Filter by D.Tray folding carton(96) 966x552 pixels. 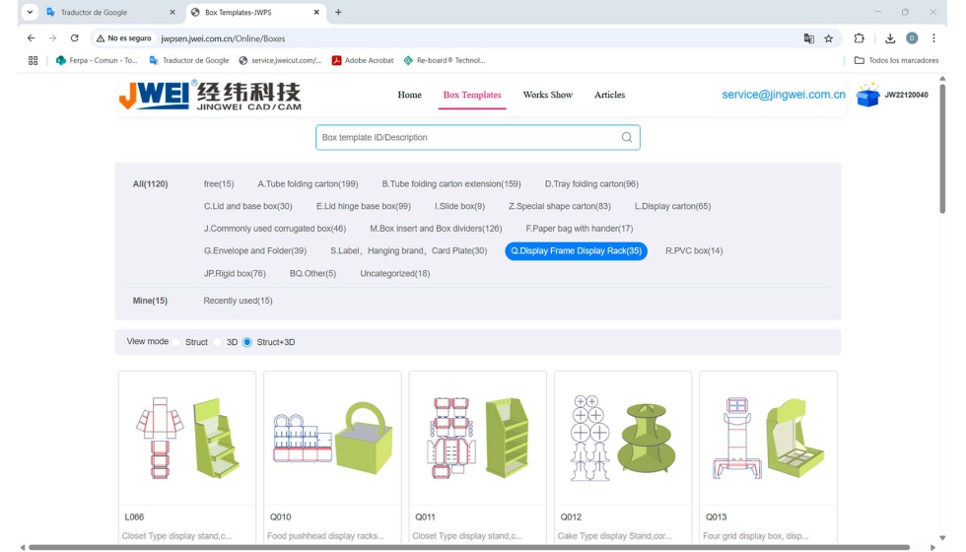click(x=591, y=183)
